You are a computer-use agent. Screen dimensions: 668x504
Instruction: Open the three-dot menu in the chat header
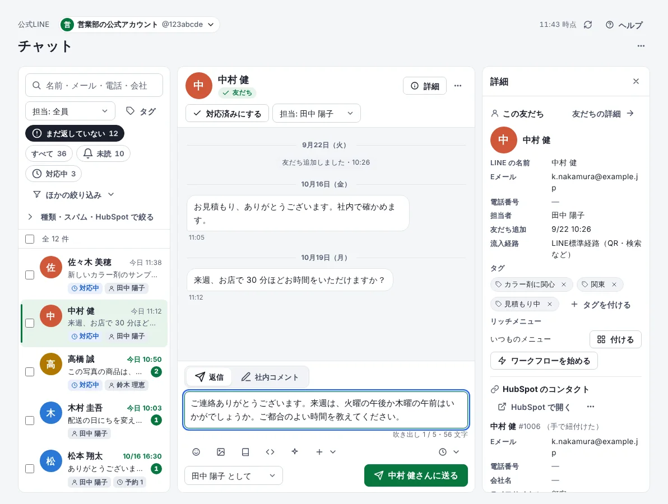pyautogui.click(x=457, y=86)
